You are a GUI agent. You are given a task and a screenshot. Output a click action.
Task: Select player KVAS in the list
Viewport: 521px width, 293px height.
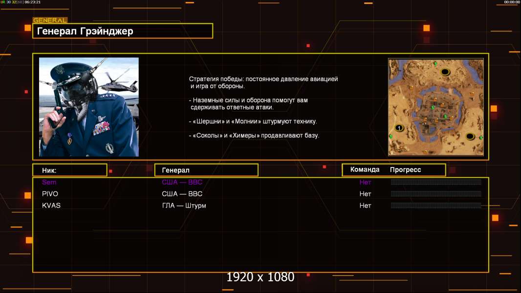tap(51, 206)
